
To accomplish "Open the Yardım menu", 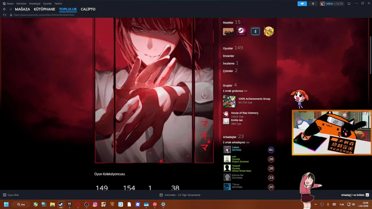I will tap(58, 3).
